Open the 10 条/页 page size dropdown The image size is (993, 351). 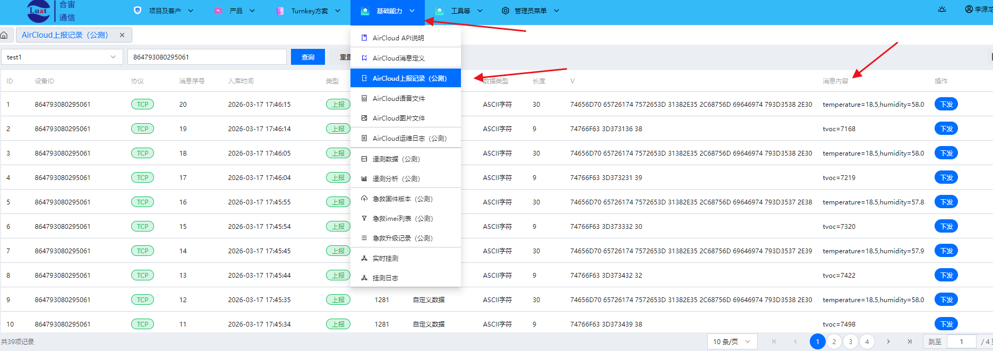[732, 341]
